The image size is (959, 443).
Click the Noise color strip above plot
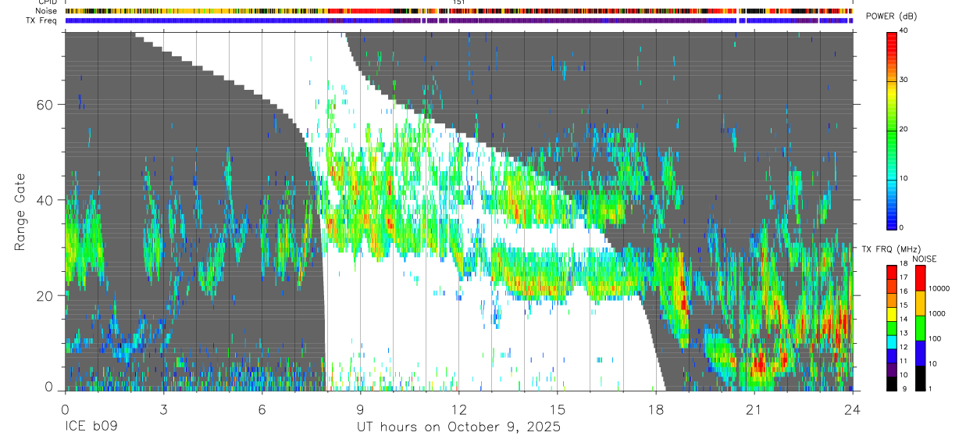click(x=458, y=12)
